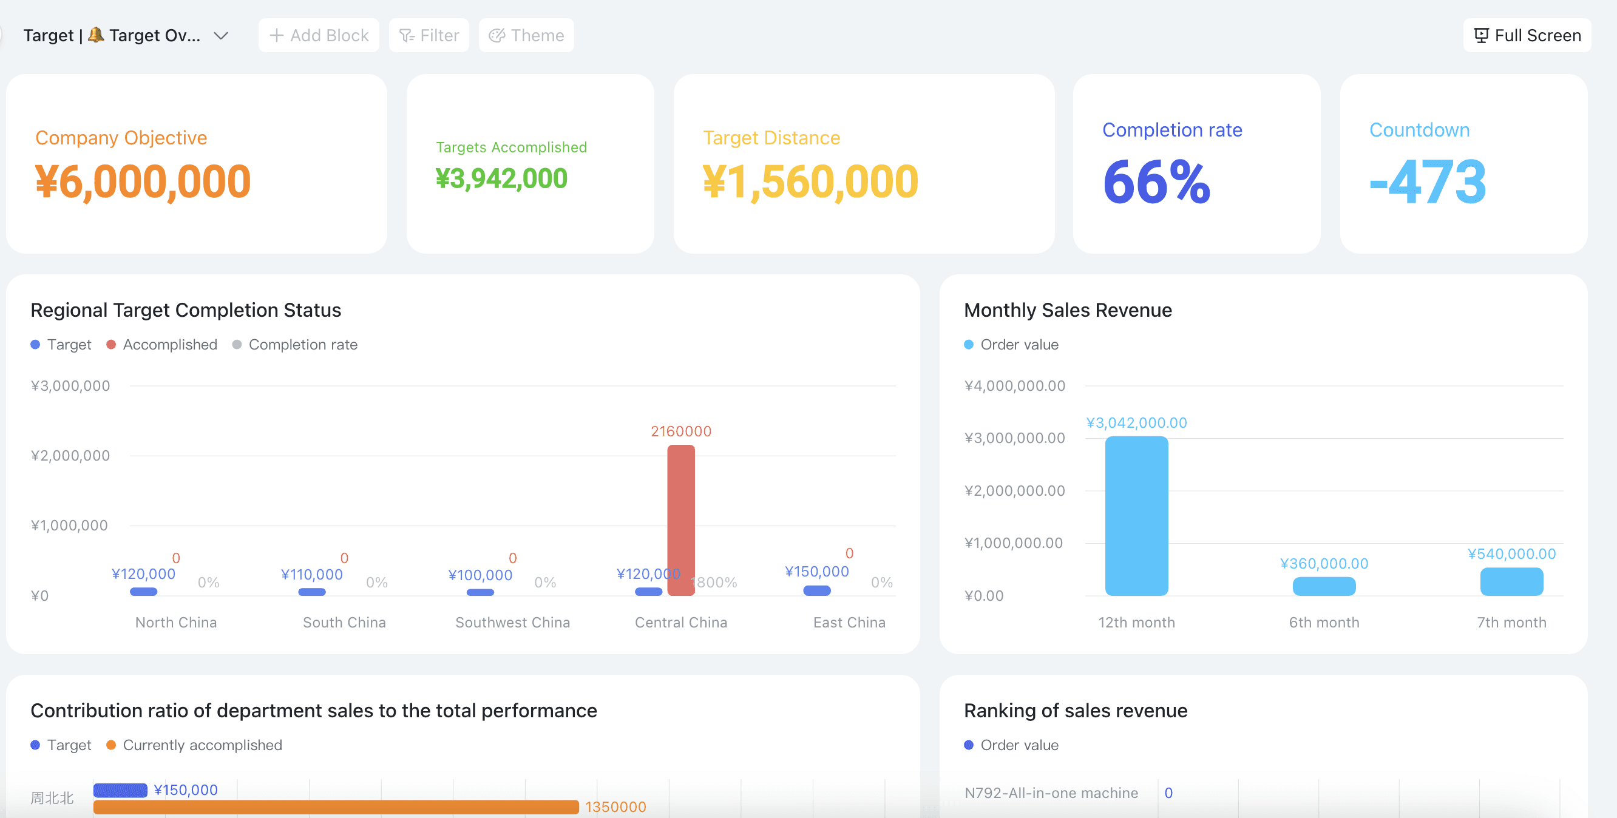The image size is (1617, 818).
Task: Expand the Target Overview dashboard dropdown chevron
Action: (220, 36)
